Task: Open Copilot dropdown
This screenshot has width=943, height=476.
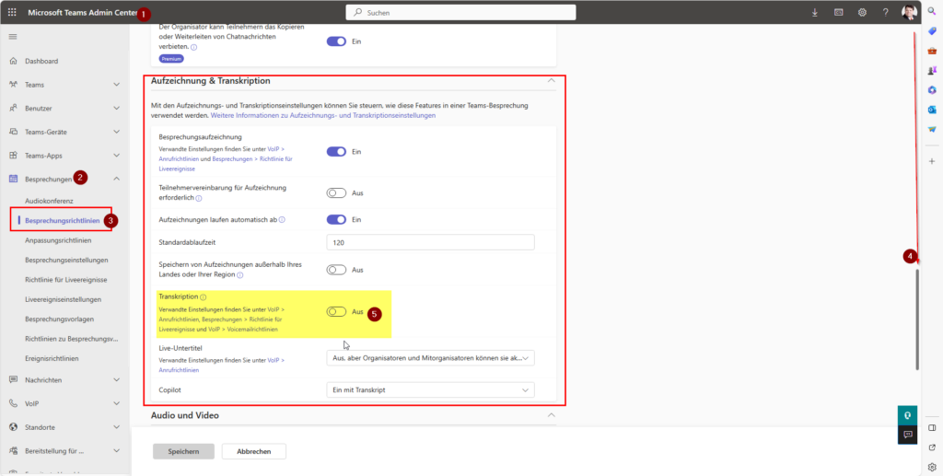Action: click(430, 390)
